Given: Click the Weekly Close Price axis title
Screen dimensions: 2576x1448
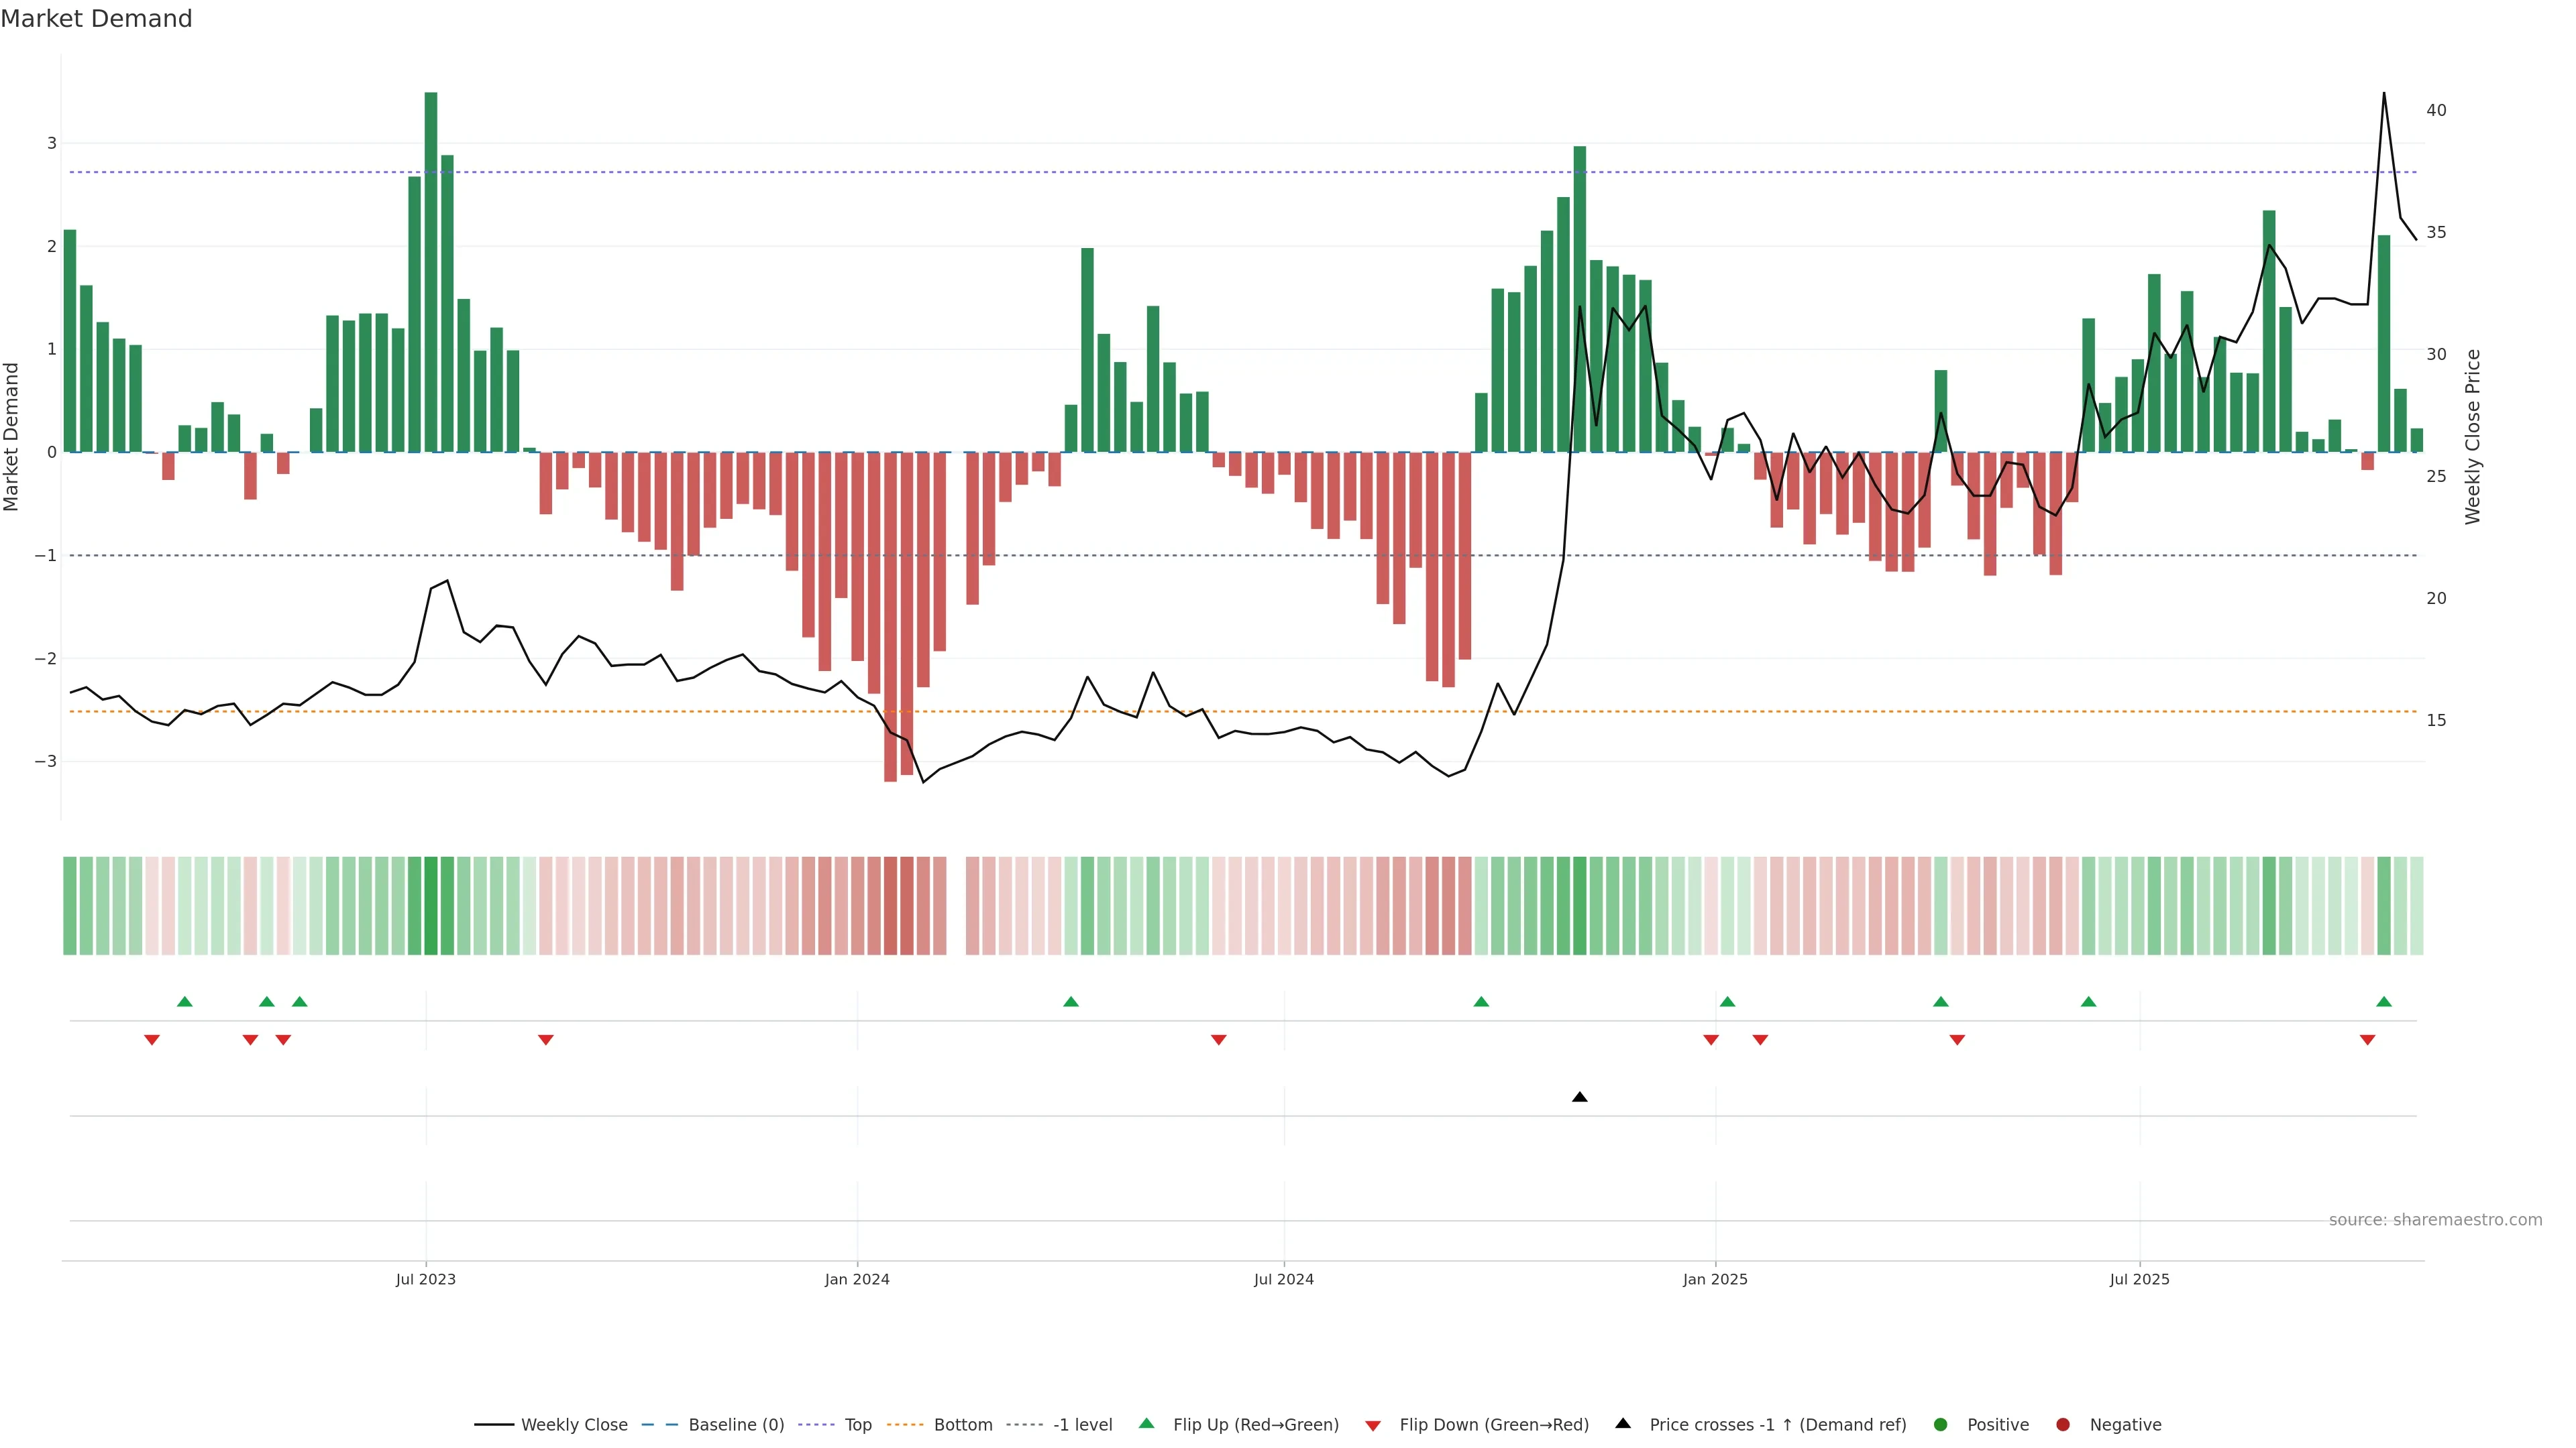Looking at the screenshot, I should (2473, 436).
